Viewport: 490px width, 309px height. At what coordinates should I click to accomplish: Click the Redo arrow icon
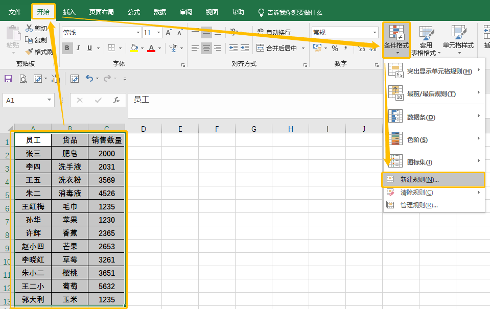(x=107, y=78)
